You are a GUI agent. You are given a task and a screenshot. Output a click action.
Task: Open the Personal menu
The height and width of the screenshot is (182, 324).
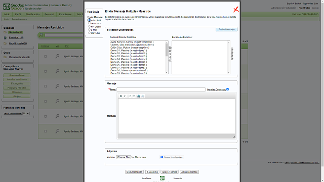click(49, 15)
